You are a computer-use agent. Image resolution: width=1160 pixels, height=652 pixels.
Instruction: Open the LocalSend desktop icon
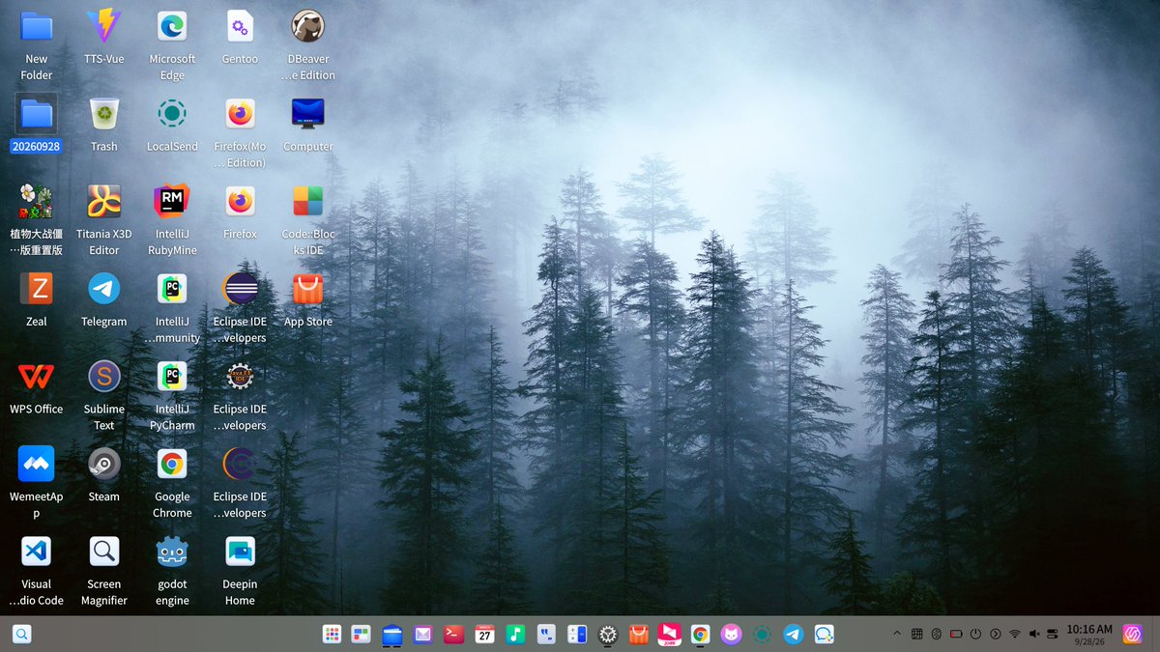pos(172,114)
